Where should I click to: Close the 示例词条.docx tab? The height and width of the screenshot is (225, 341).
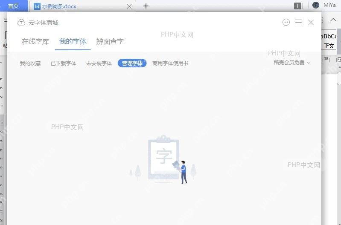129,6
